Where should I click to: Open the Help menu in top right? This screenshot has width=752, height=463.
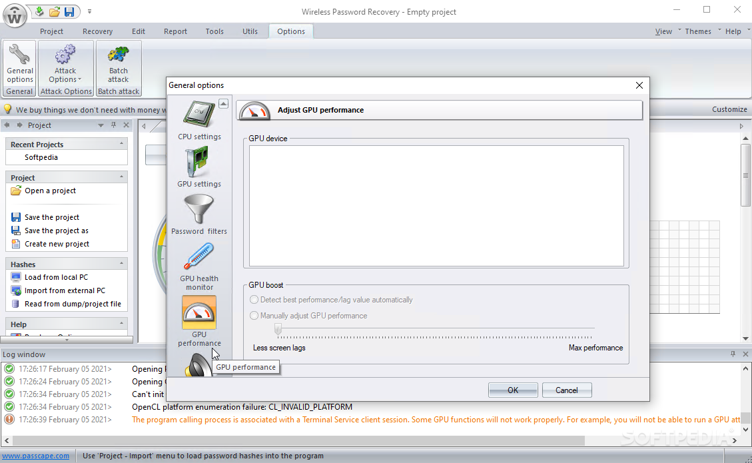(733, 31)
